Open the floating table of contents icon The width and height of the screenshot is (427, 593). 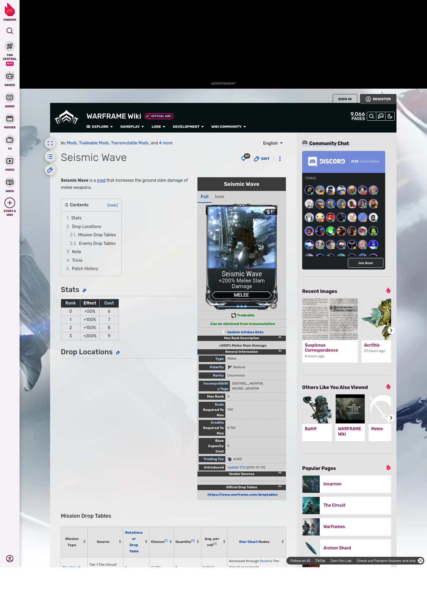(50, 157)
